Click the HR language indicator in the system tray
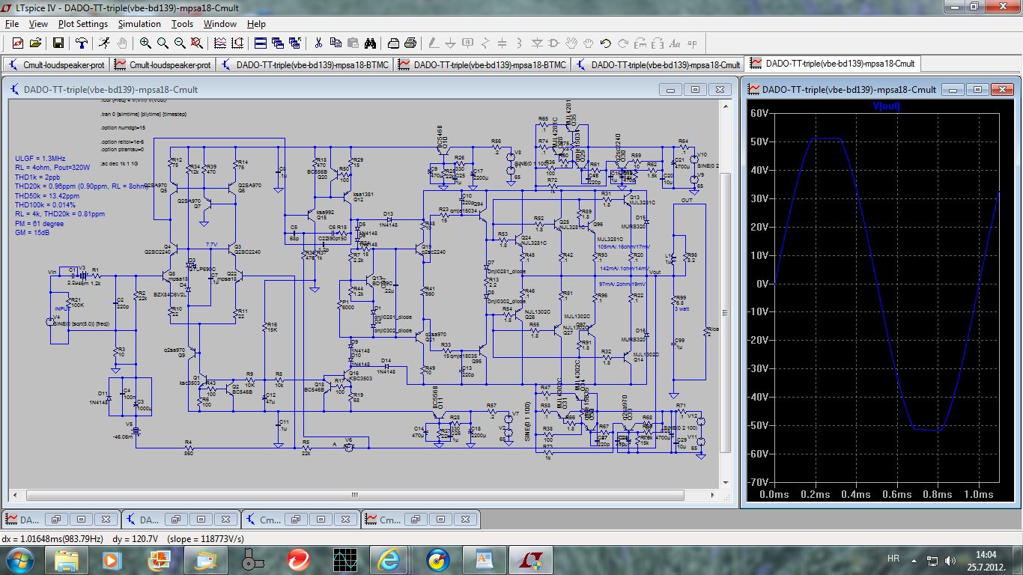The height and width of the screenshot is (575, 1023). pos(893,559)
